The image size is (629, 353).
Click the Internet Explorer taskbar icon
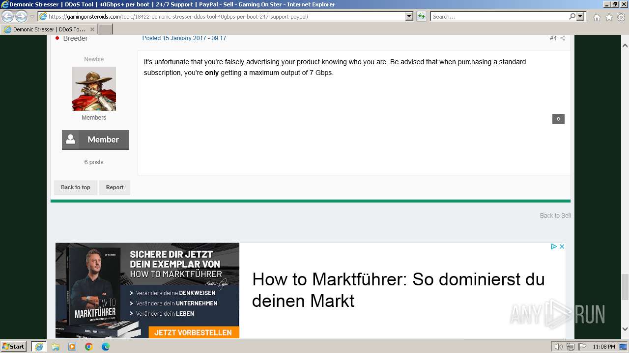(38, 347)
